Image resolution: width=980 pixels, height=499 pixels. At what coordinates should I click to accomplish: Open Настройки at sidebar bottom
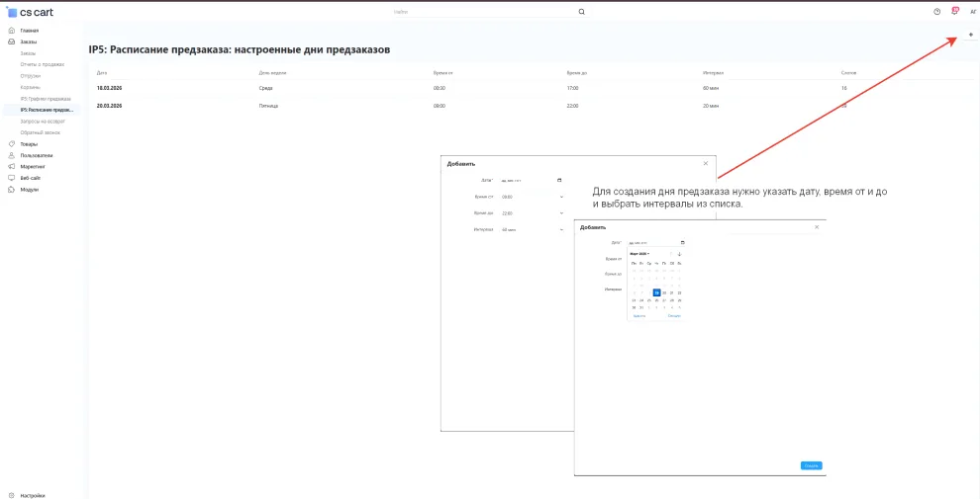click(33, 496)
